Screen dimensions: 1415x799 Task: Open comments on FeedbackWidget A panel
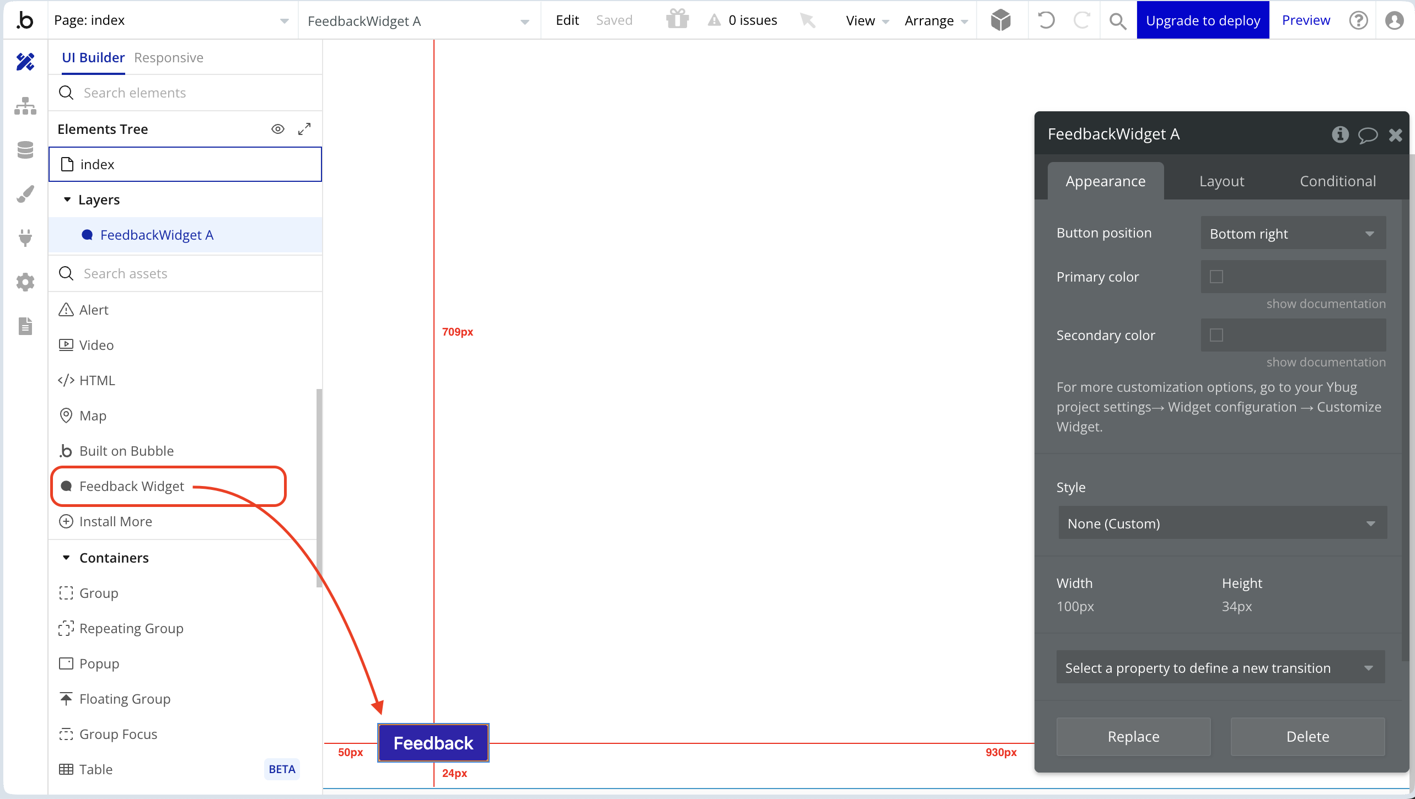pos(1368,135)
